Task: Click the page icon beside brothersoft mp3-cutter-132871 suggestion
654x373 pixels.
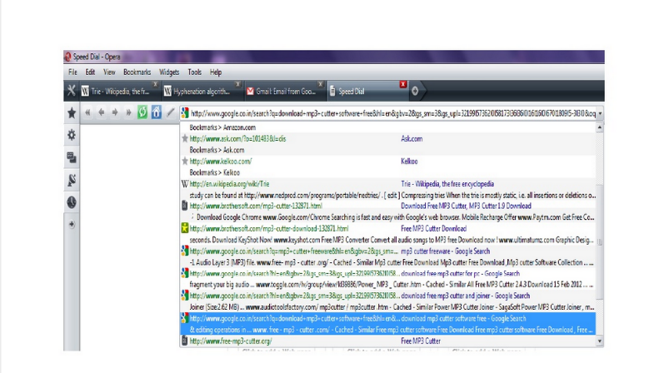Action: pyautogui.click(x=185, y=206)
